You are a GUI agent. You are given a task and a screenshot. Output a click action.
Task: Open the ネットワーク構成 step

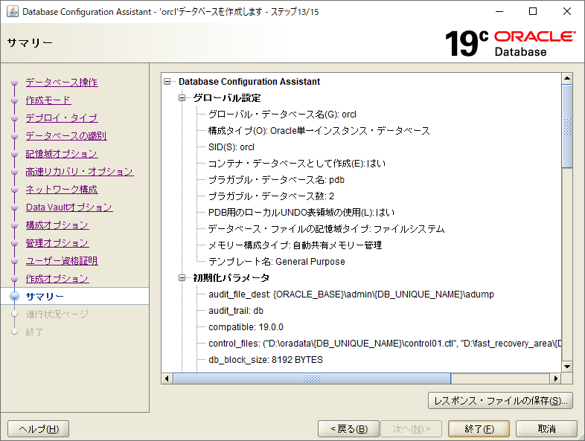click(x=62, y=190)
